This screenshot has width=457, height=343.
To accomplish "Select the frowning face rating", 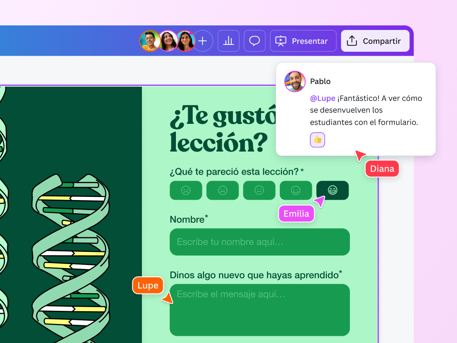I will click(223, 190).
